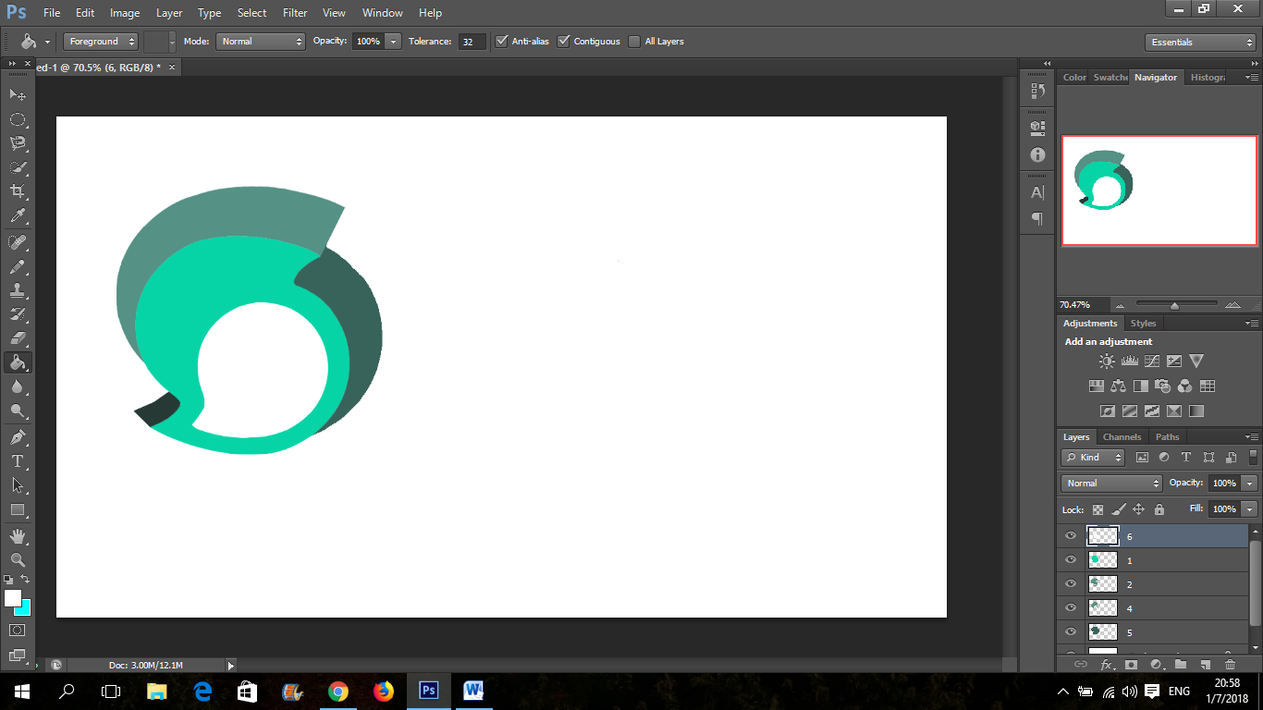Screen dimensions: 1263x710
Task: Enable the All Layers checkbox
Action: pyautogui.click(x=634, y=42)
